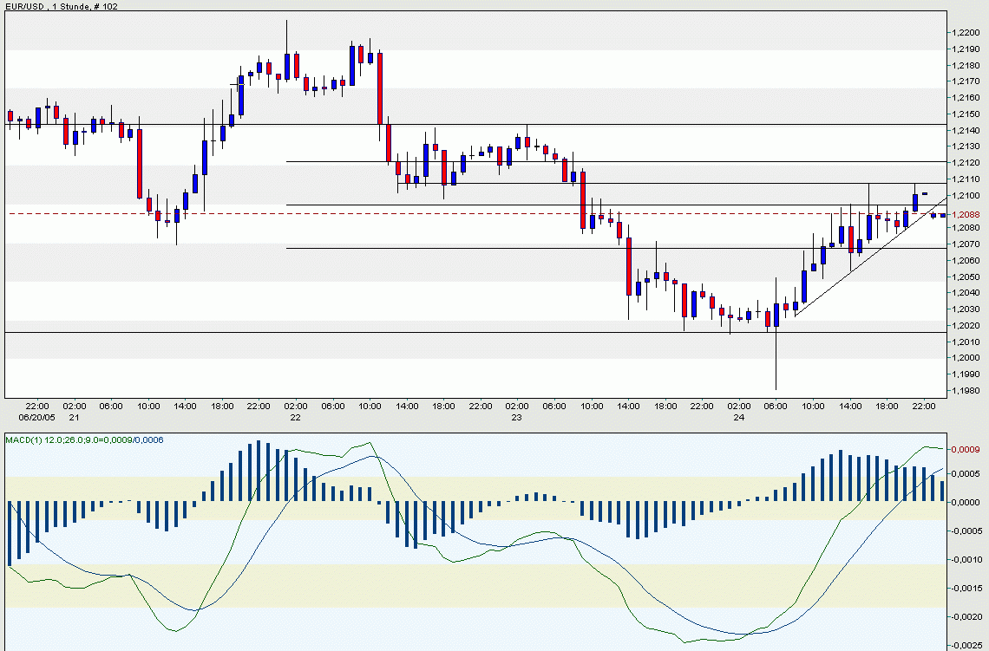
Task: Click the day 22 date marker
Action: 296,417
